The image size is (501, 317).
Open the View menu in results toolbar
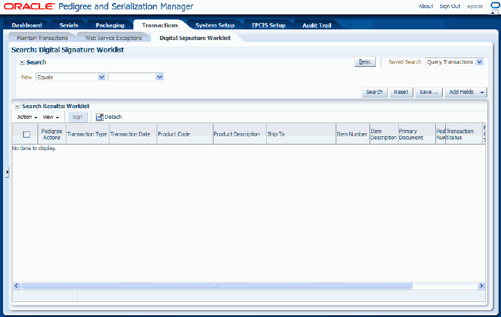coord(51,117)
